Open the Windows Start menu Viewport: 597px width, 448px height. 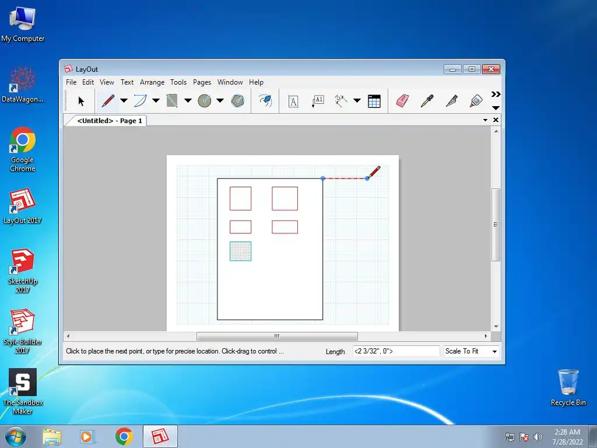[x=16, y=436]
